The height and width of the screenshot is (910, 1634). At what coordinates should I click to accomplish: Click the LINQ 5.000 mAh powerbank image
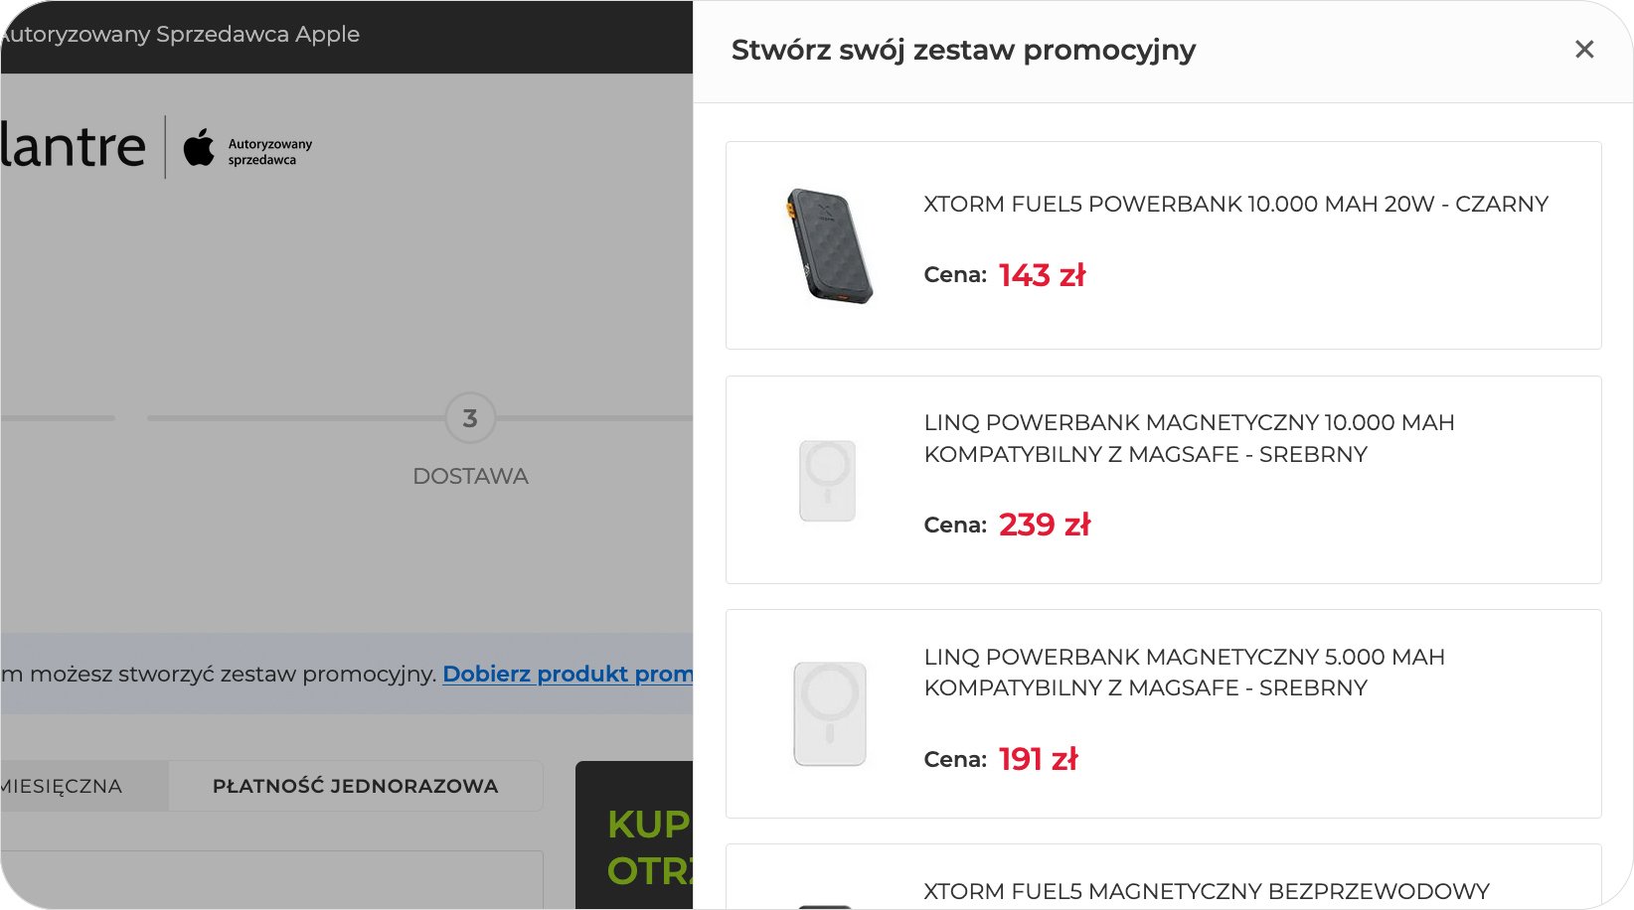[x=830, y=714]
